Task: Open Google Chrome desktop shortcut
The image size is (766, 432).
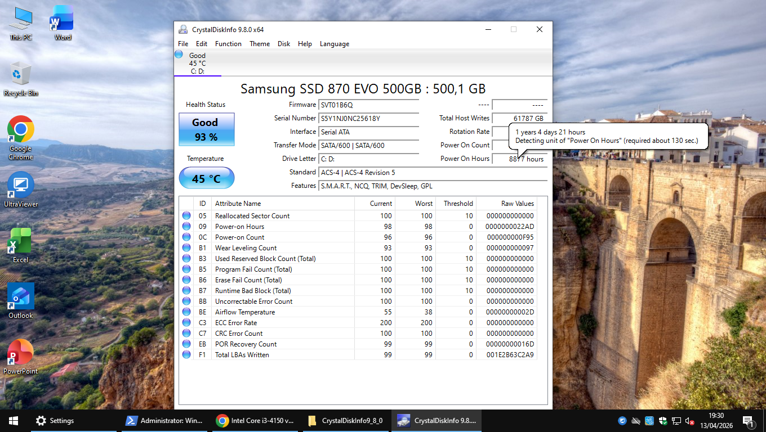Action: pyautogui.click(x=21, y=130)
